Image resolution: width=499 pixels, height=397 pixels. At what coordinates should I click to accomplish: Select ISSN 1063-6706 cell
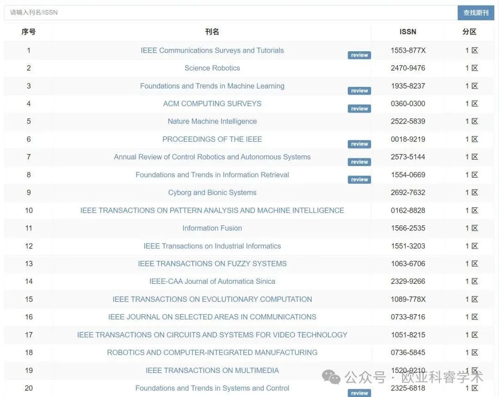click(x=408, y=264)
